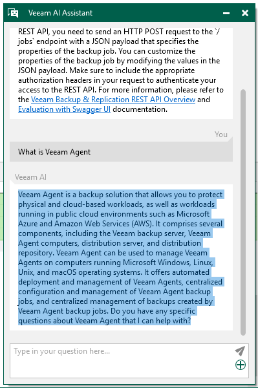Click the scrollbar track above the thumb

coord(243,58)
